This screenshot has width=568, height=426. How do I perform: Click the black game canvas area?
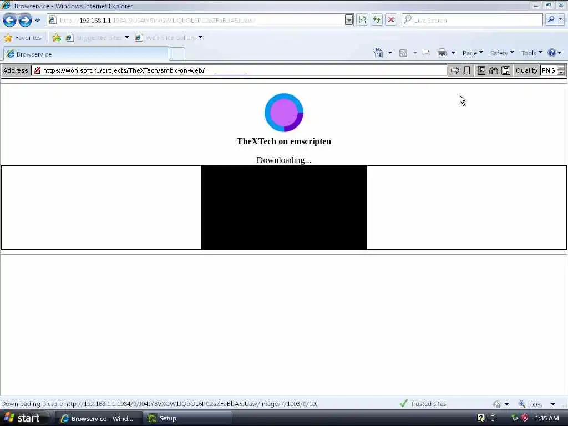tap(284, 207)
